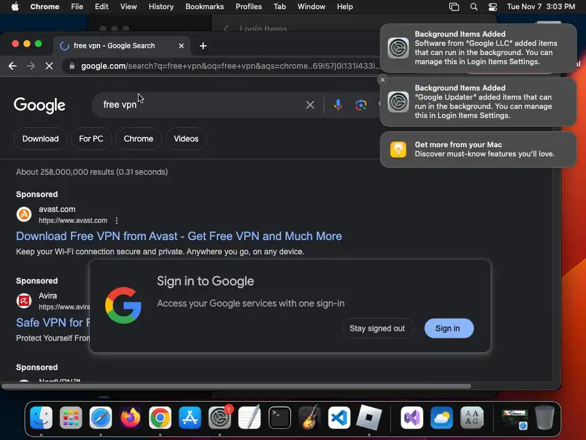Select the Videos filter chip
The width and height of the screenshot is (586, 440).
click(x=186, y=139)
